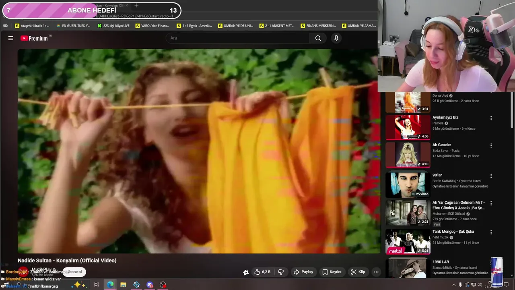The image size is (515, 290).
Task: Click the sparkle Ask icon beside like
Action: pyautogui.click(x=246, y=272)
